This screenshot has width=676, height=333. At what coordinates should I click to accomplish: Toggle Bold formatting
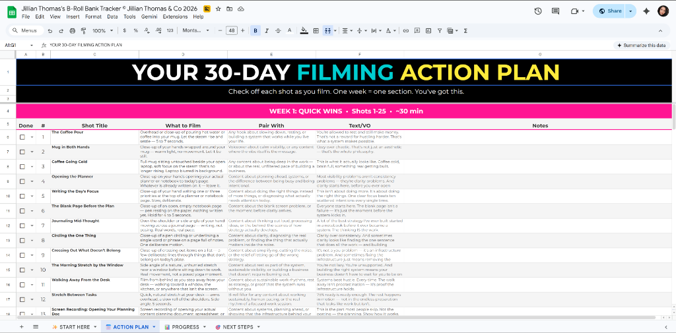tap(256, 30)
